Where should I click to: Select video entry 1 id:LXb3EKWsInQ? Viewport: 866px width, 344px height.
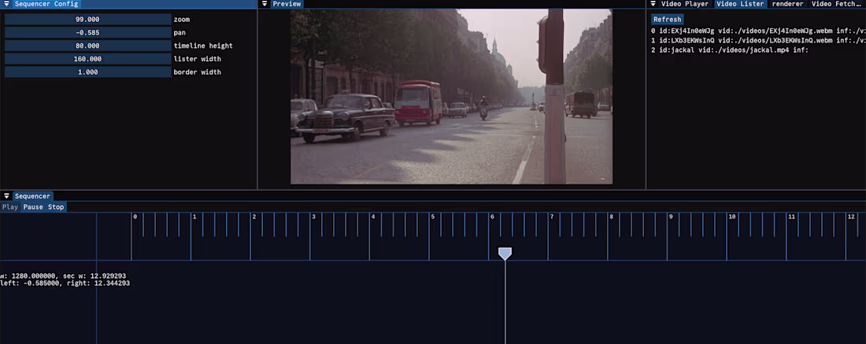point(757,41)
